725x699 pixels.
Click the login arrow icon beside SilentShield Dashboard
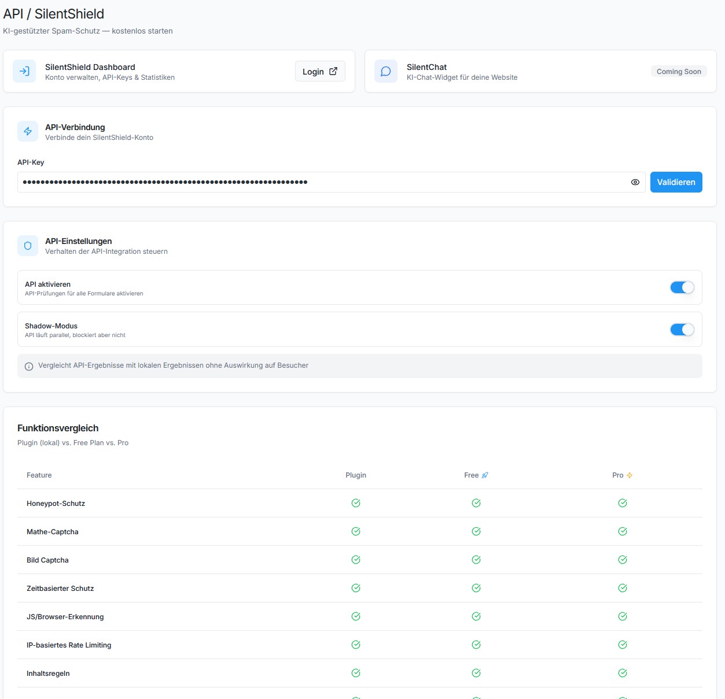(x=24, y=71)
